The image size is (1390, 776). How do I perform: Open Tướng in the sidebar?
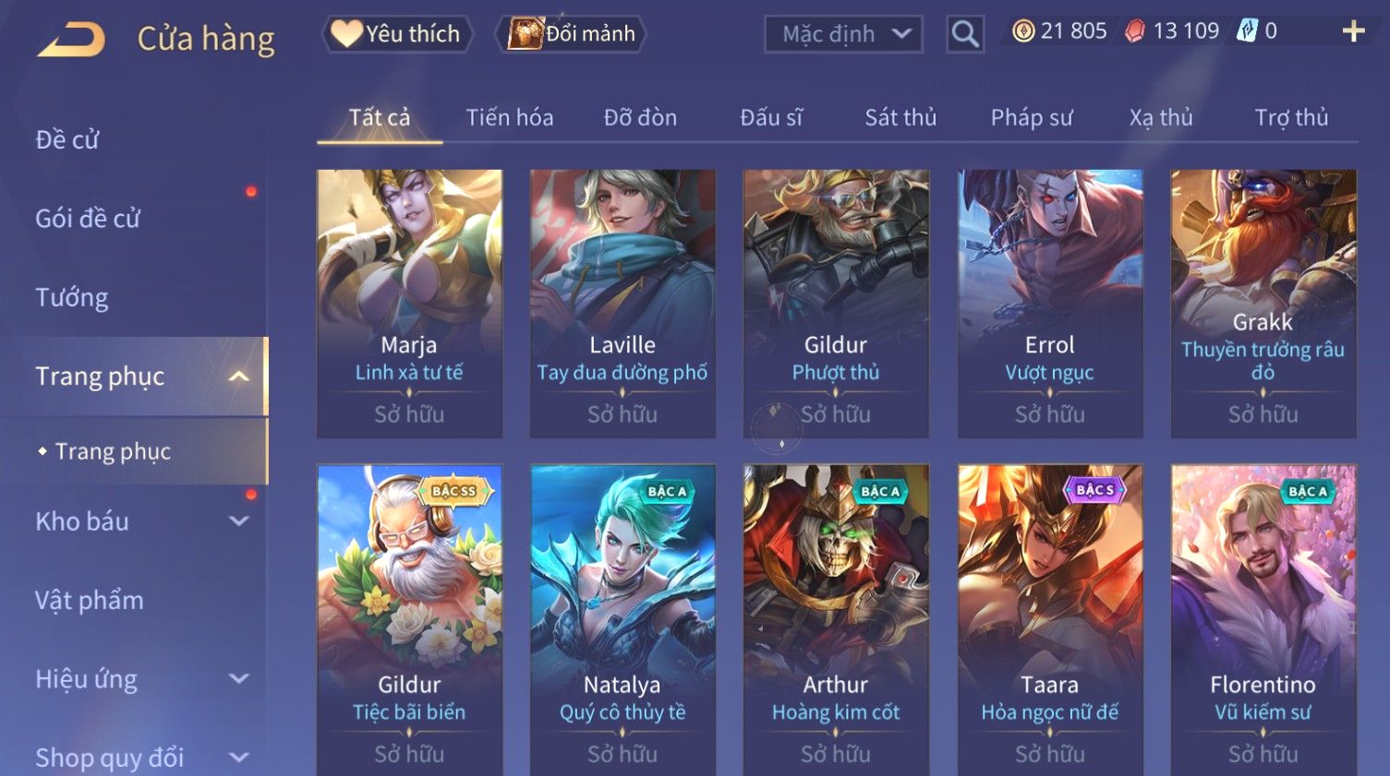(x=72, y=297)
